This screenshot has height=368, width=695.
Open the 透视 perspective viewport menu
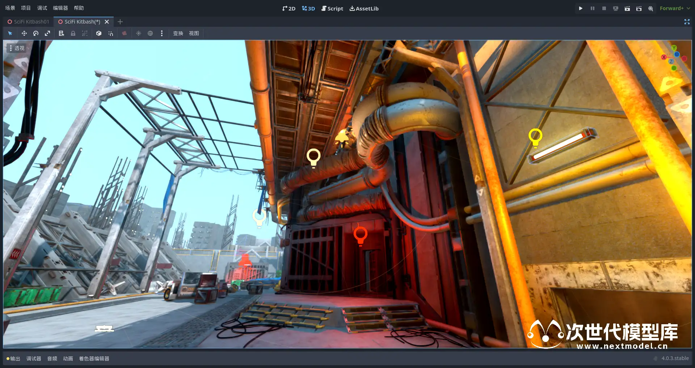coord(17,48)
